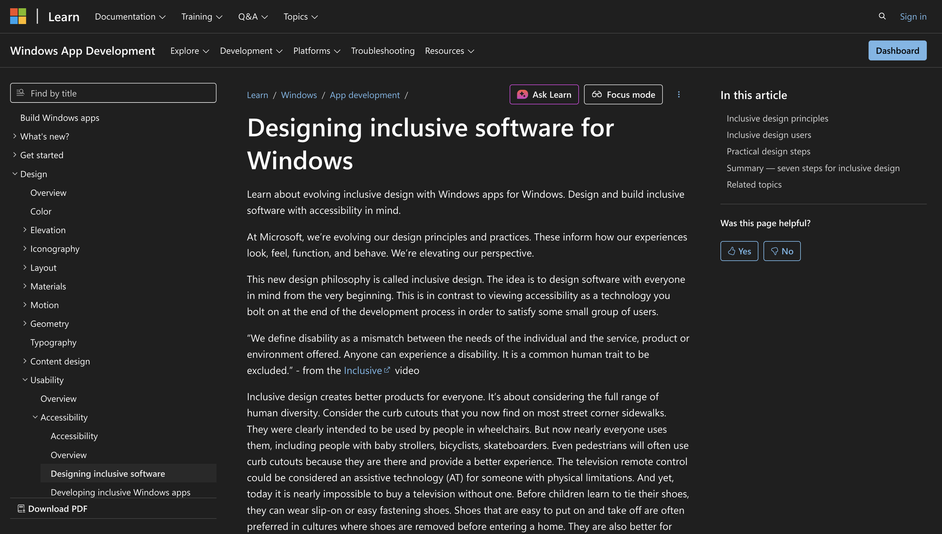Jump to Inclusive design users
The width and height of the screenshot is (942, 534).
[x=769, y=135]
